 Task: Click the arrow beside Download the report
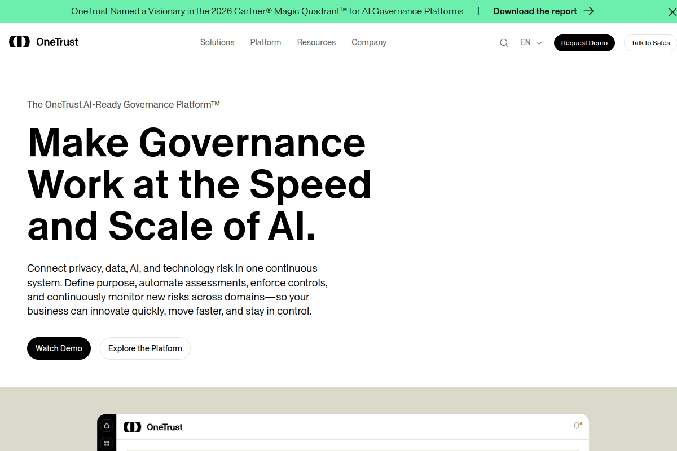coord(588,11)
